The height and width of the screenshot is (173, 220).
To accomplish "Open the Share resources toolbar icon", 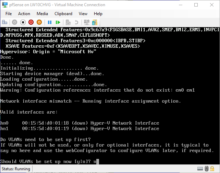I will tap(95, 22).
